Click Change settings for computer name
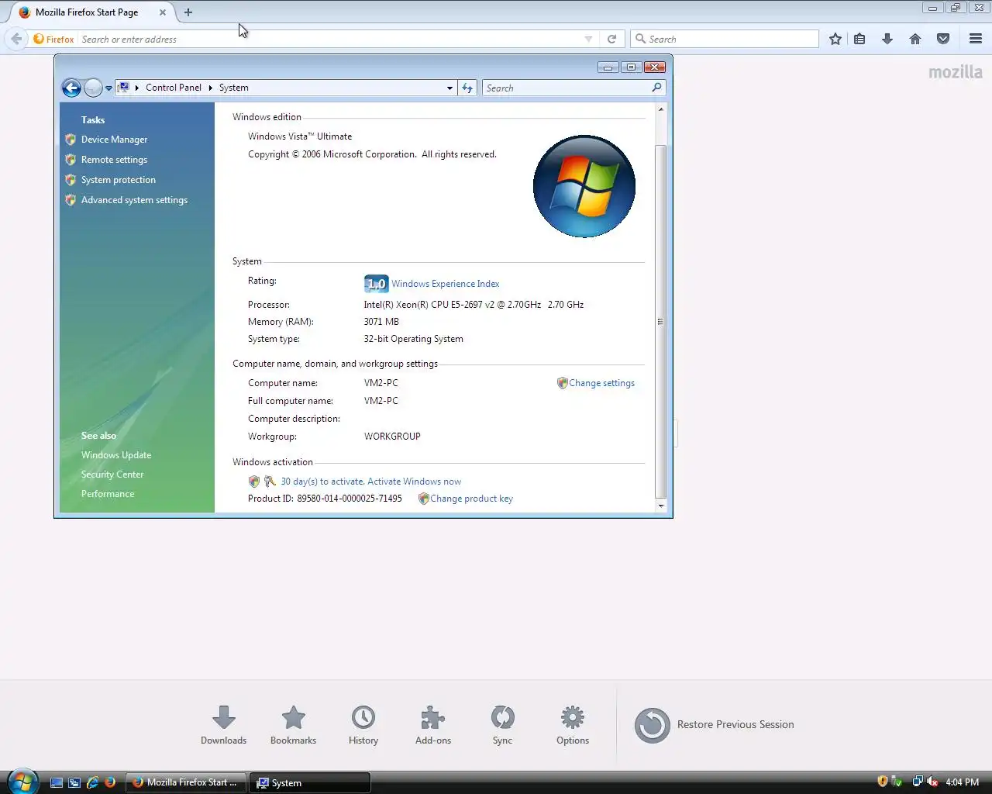 coord(601,383)
